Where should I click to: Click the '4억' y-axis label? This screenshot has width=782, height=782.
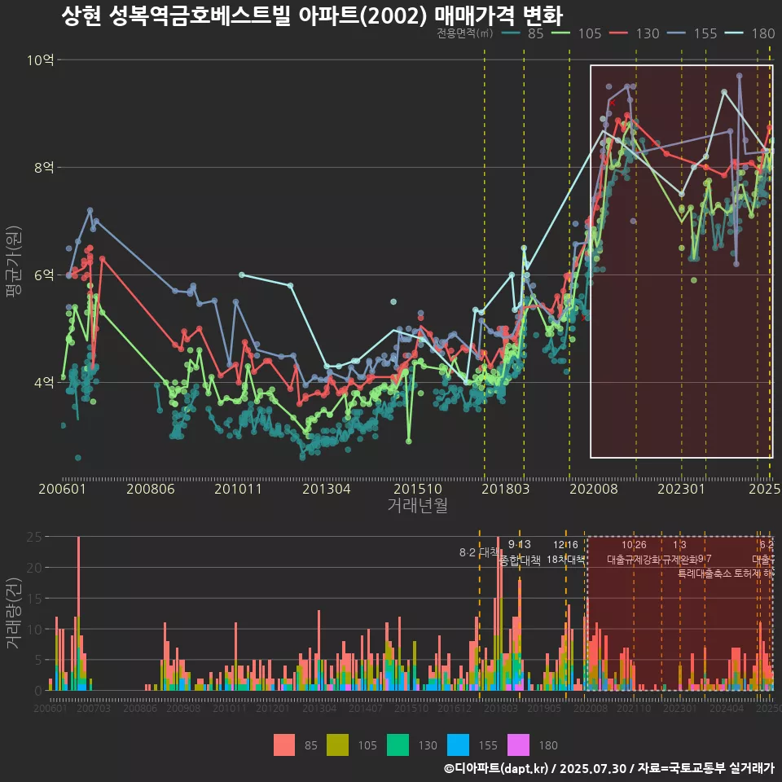pos(44,383)
